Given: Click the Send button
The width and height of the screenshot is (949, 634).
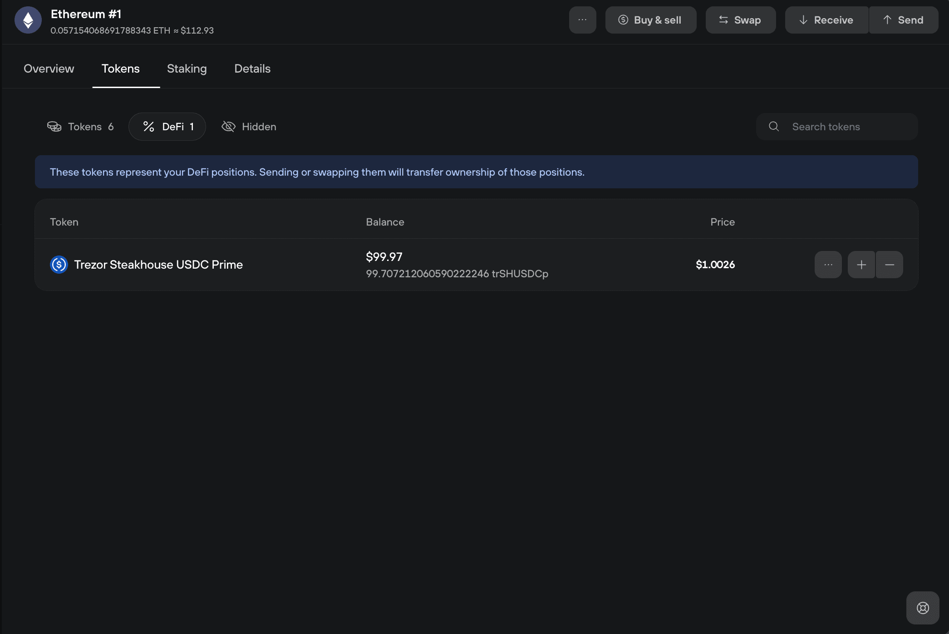Looking at the screenshot, I should 903,20.
